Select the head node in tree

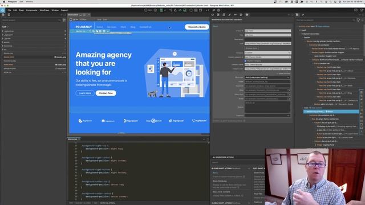303,30
